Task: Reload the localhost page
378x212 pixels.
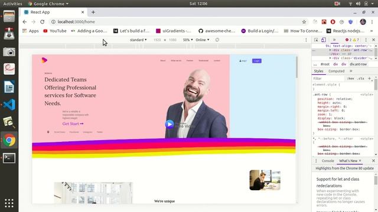Action: pyautogui.click(x=42, y=22)
